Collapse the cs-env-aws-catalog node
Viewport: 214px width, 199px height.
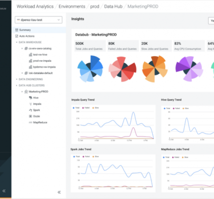coord(22,48)
